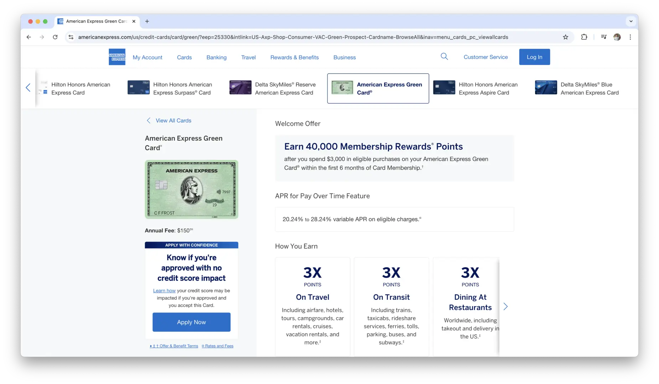Screen dimensions: 659x384
Task: Open Chrome's three-dot menu
Action: point(630,37)
